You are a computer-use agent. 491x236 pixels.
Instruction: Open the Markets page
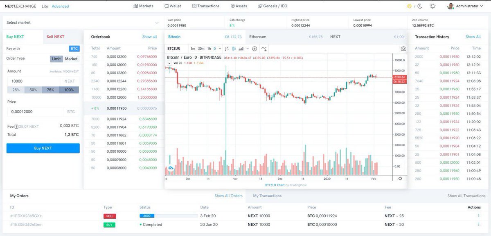pos(144,6)
